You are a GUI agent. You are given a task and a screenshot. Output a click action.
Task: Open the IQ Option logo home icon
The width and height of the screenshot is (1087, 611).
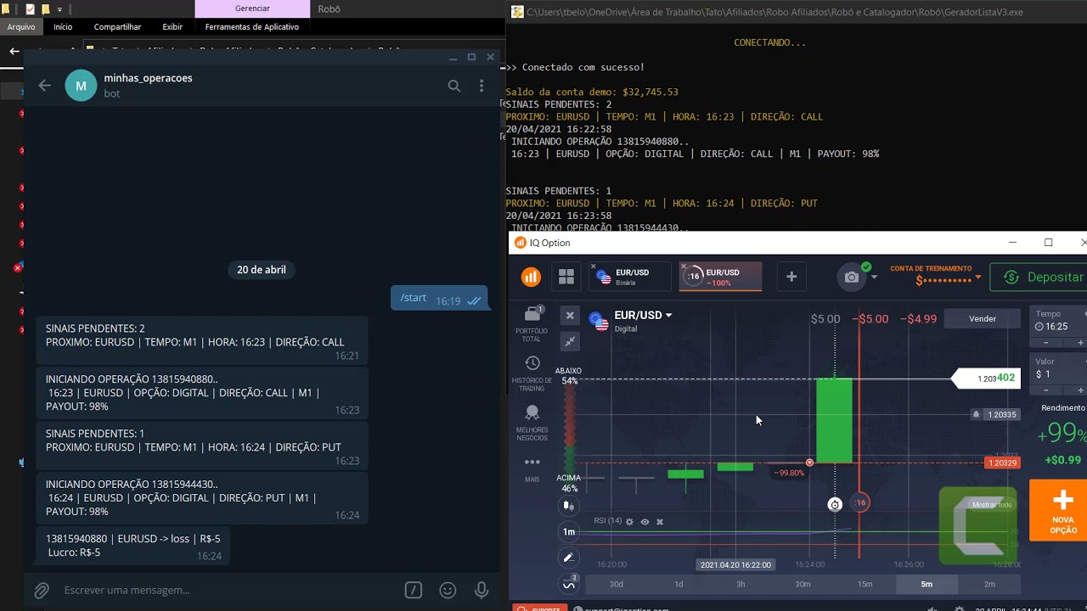coord(531,277)
